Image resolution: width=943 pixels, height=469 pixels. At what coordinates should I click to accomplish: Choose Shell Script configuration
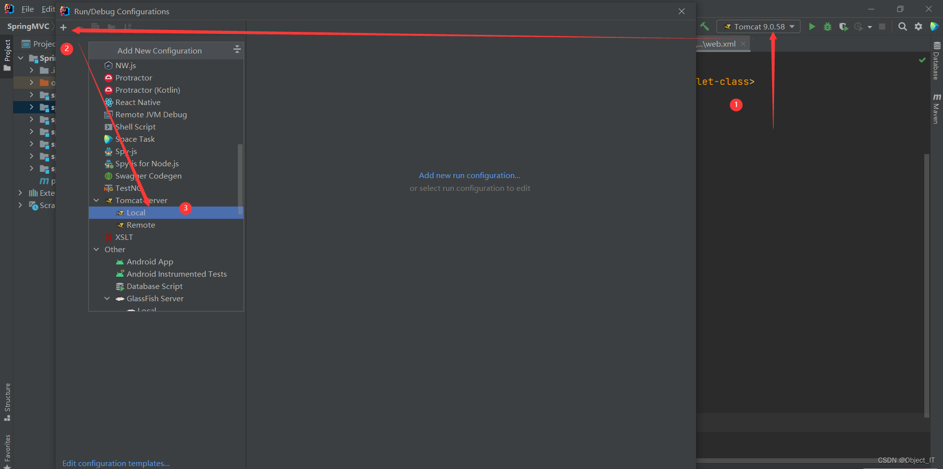[x=135, y=127]
